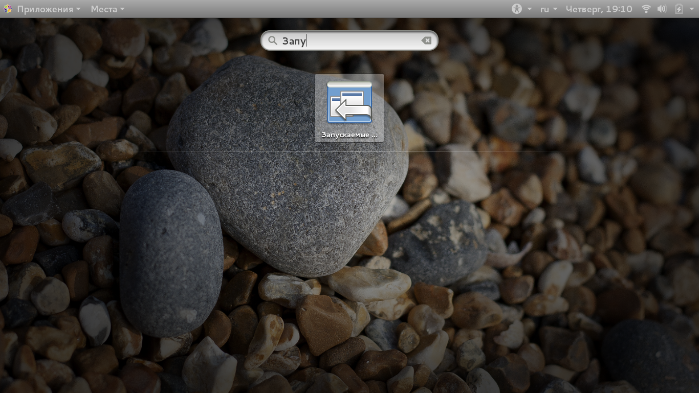Image resolution: width=699 pixels, height=393 pixels.
Task: Focus the search field containing Запу
Action: pyautogui.click(x=349, y=41)
